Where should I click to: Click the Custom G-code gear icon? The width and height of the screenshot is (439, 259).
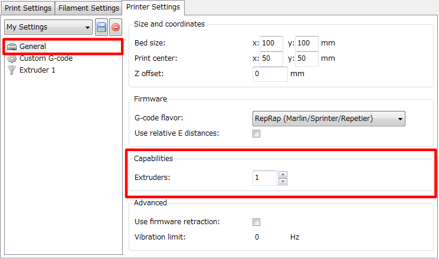tap(12, 58)
